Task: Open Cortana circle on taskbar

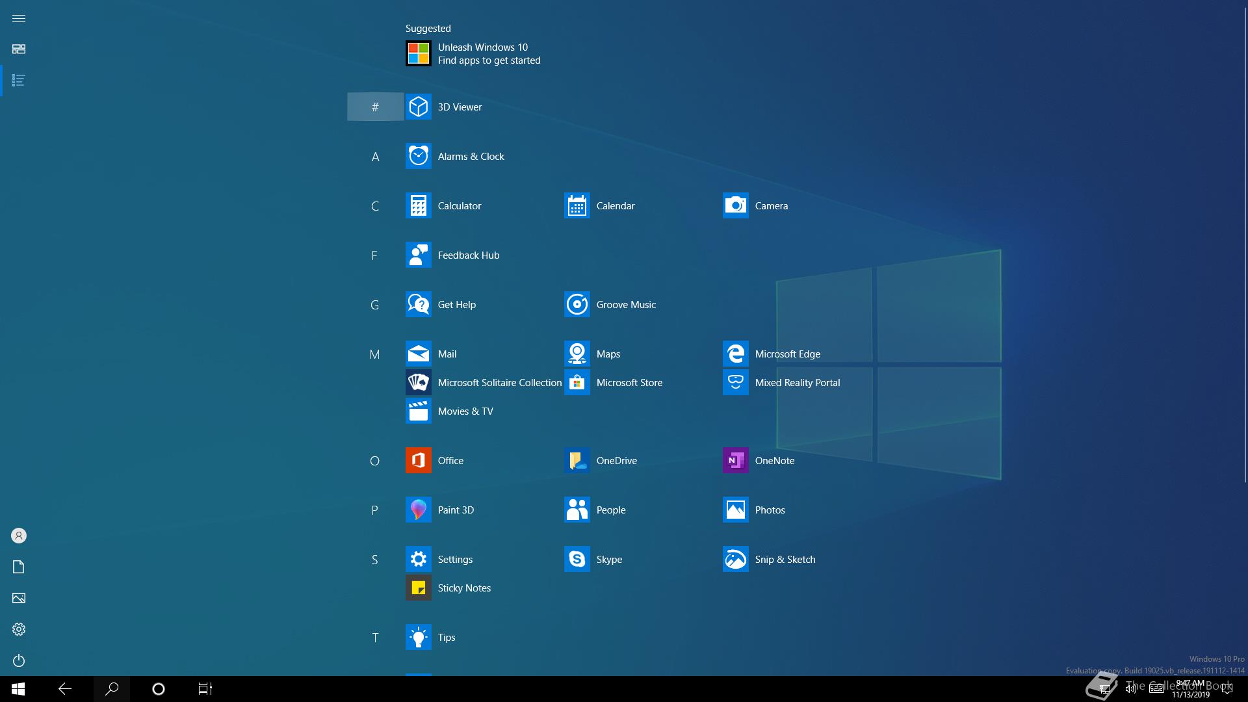Action: pos(159,689)
